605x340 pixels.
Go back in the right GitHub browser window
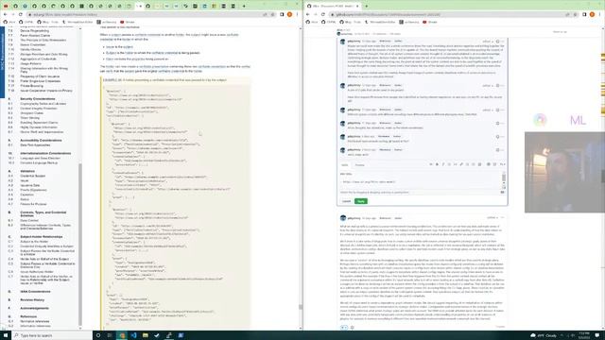(307, 14)
